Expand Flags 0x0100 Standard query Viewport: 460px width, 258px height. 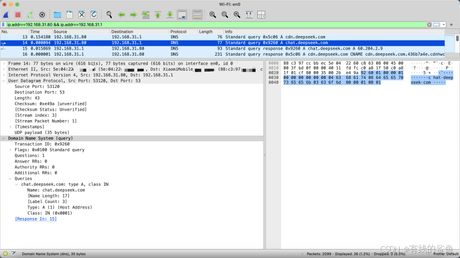click(10, 150)
